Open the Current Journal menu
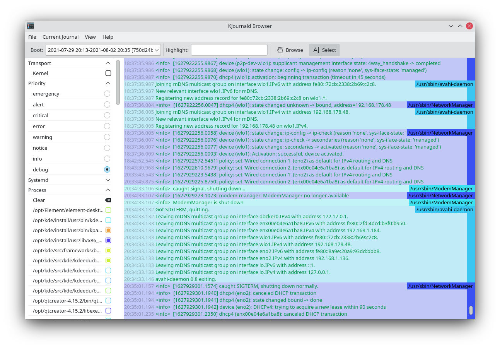Viewport: 500px width, 349px height. pyautogui.click(x=60, y=37)
